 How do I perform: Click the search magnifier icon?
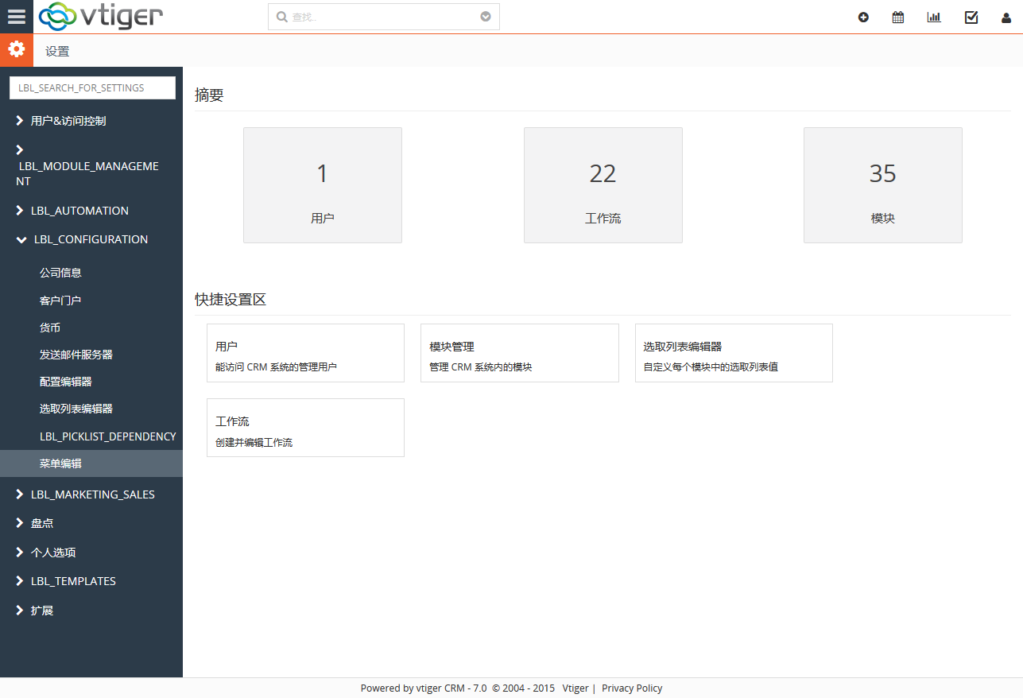point(281,17)
